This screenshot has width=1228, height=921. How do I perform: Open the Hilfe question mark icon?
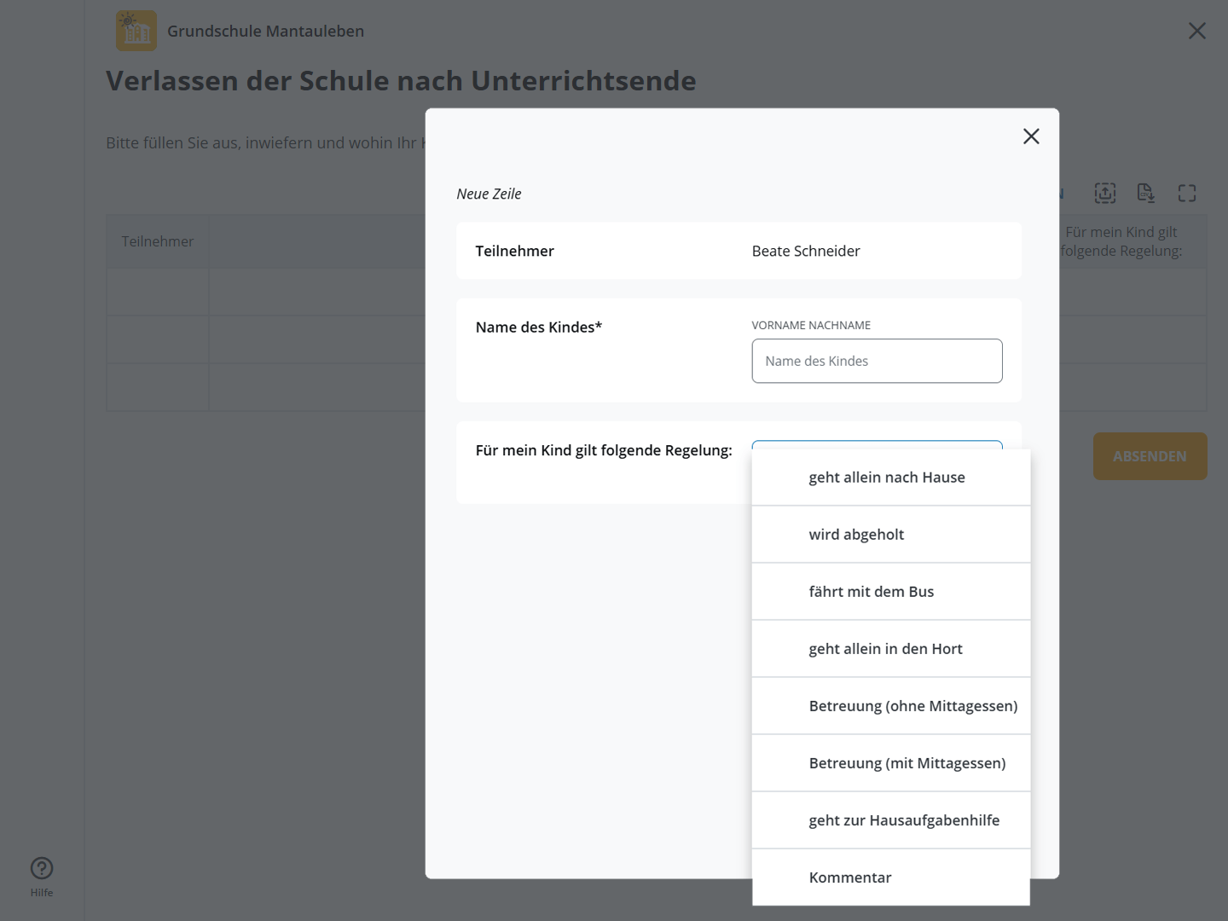pyautogui.click(x=42, y=868)
